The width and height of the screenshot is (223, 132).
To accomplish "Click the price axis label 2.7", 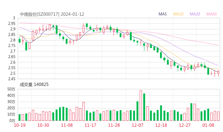I will click(13, 51).
